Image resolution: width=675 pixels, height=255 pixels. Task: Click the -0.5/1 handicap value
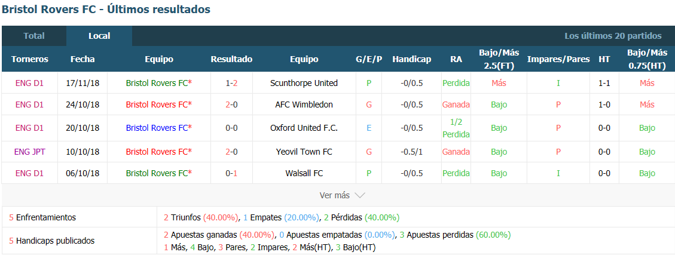pos(411,152)
